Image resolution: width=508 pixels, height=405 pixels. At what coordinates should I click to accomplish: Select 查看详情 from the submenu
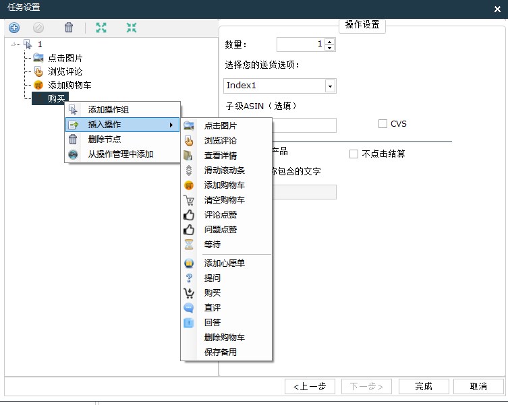click(226, 156)
